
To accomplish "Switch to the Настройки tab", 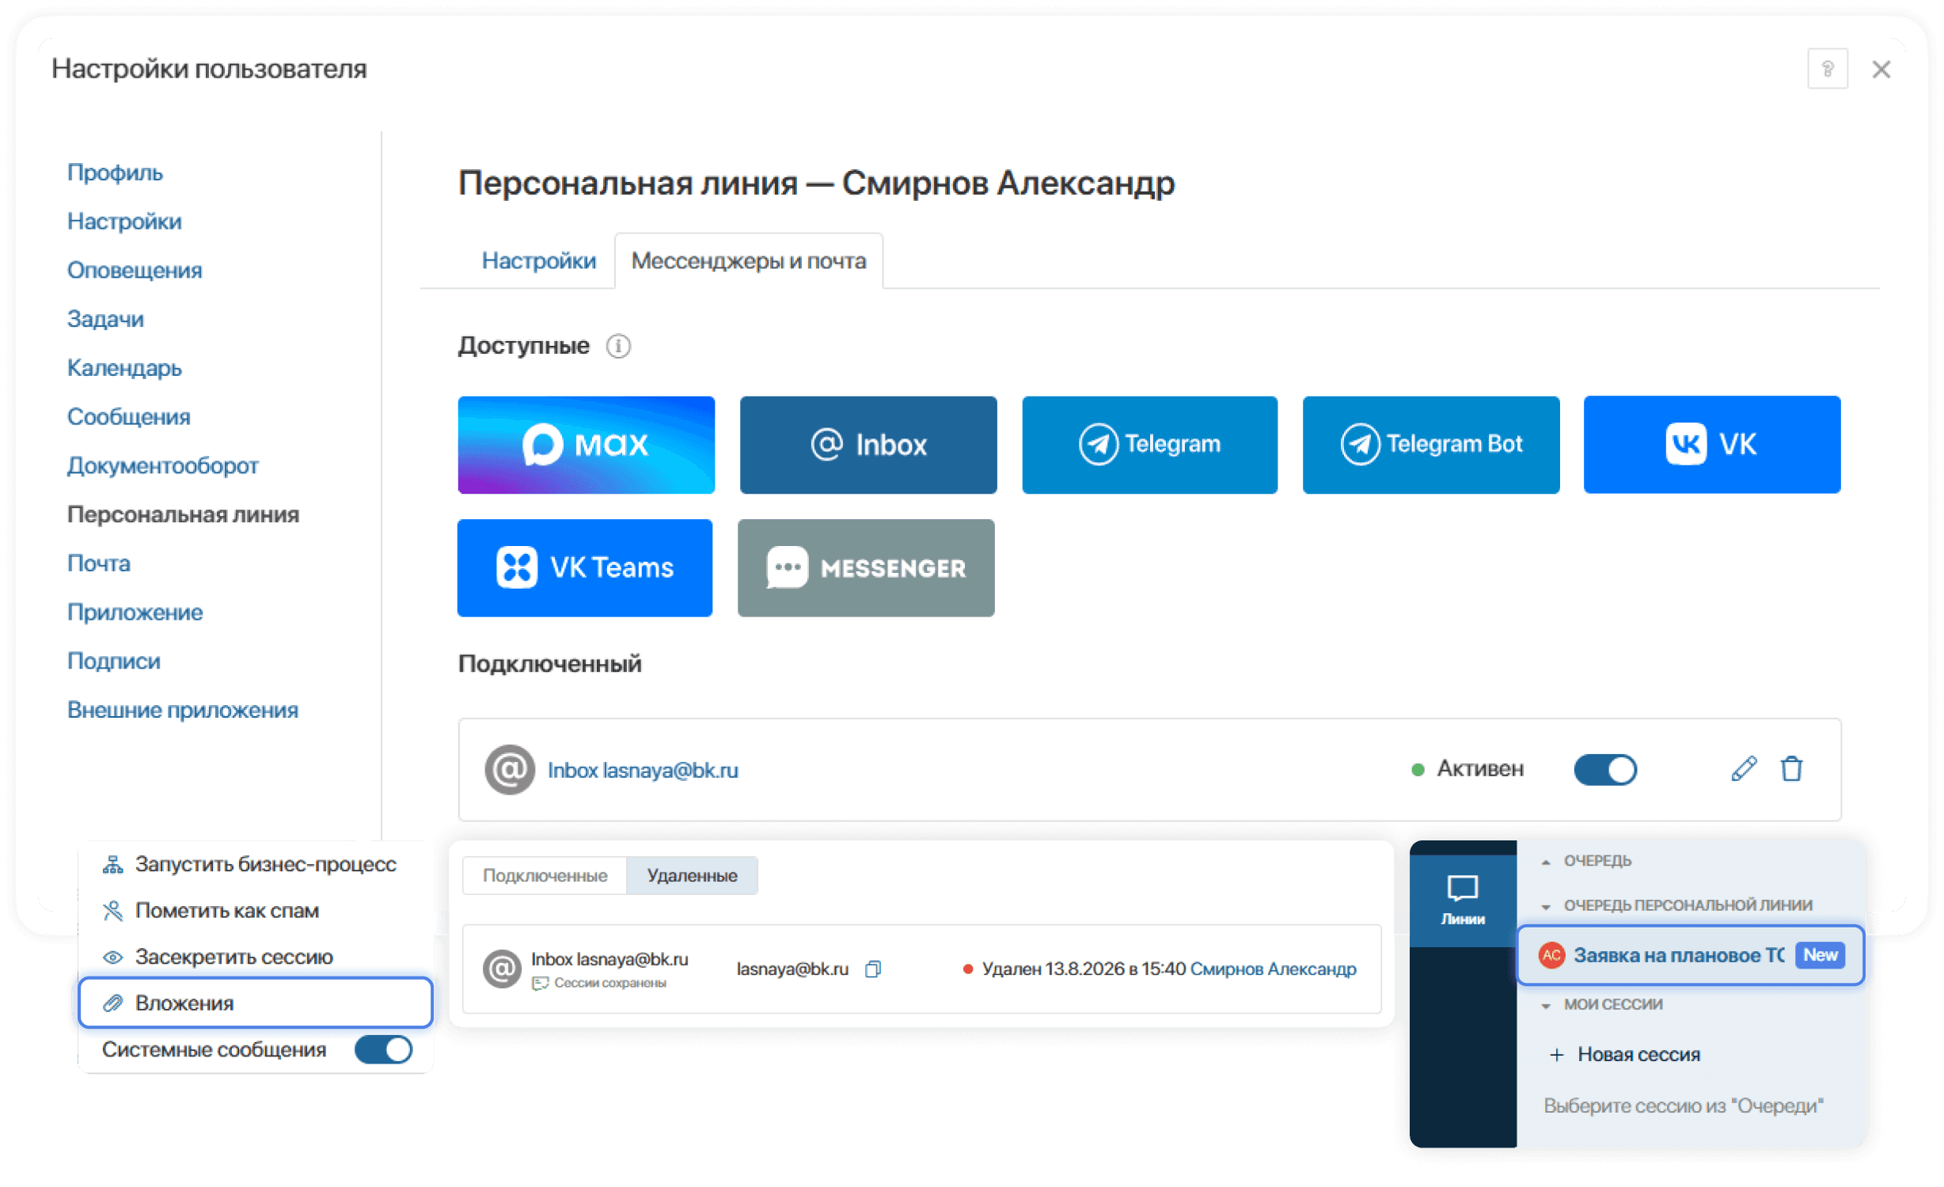I will (538, 260).
